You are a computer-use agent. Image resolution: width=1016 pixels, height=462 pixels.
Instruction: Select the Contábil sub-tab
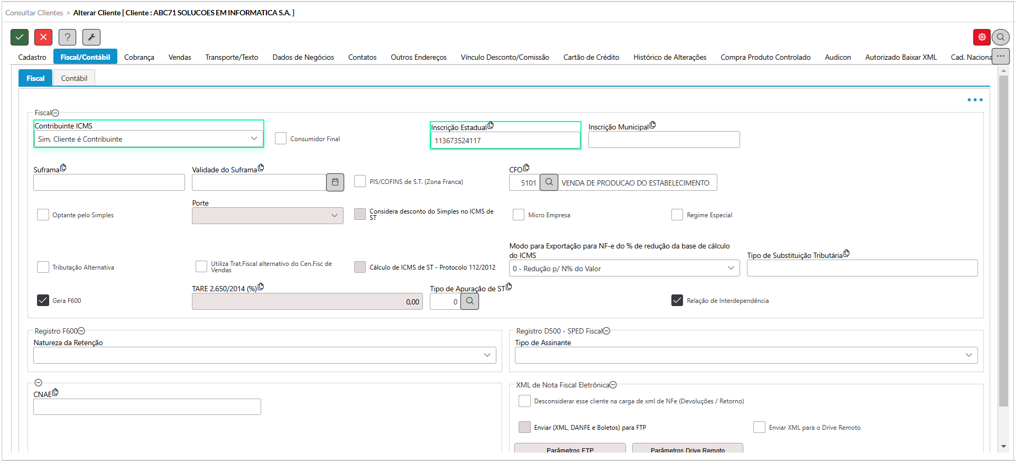coord(74,78)
